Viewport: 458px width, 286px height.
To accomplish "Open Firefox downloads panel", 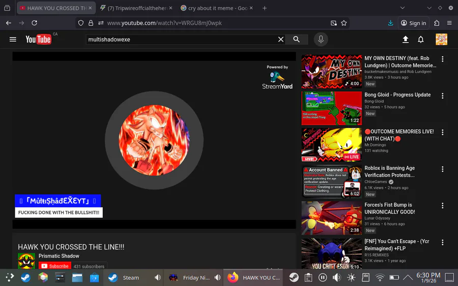I will (390, 23).
